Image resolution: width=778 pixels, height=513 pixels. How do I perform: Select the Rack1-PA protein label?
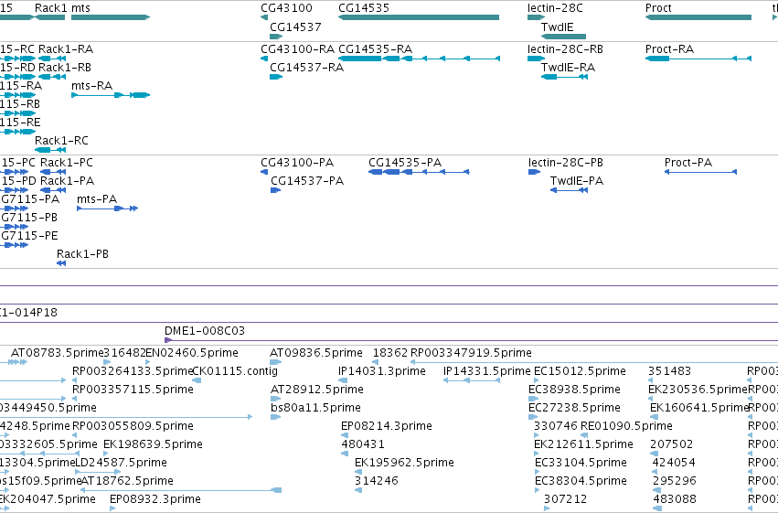pos(67,180)
